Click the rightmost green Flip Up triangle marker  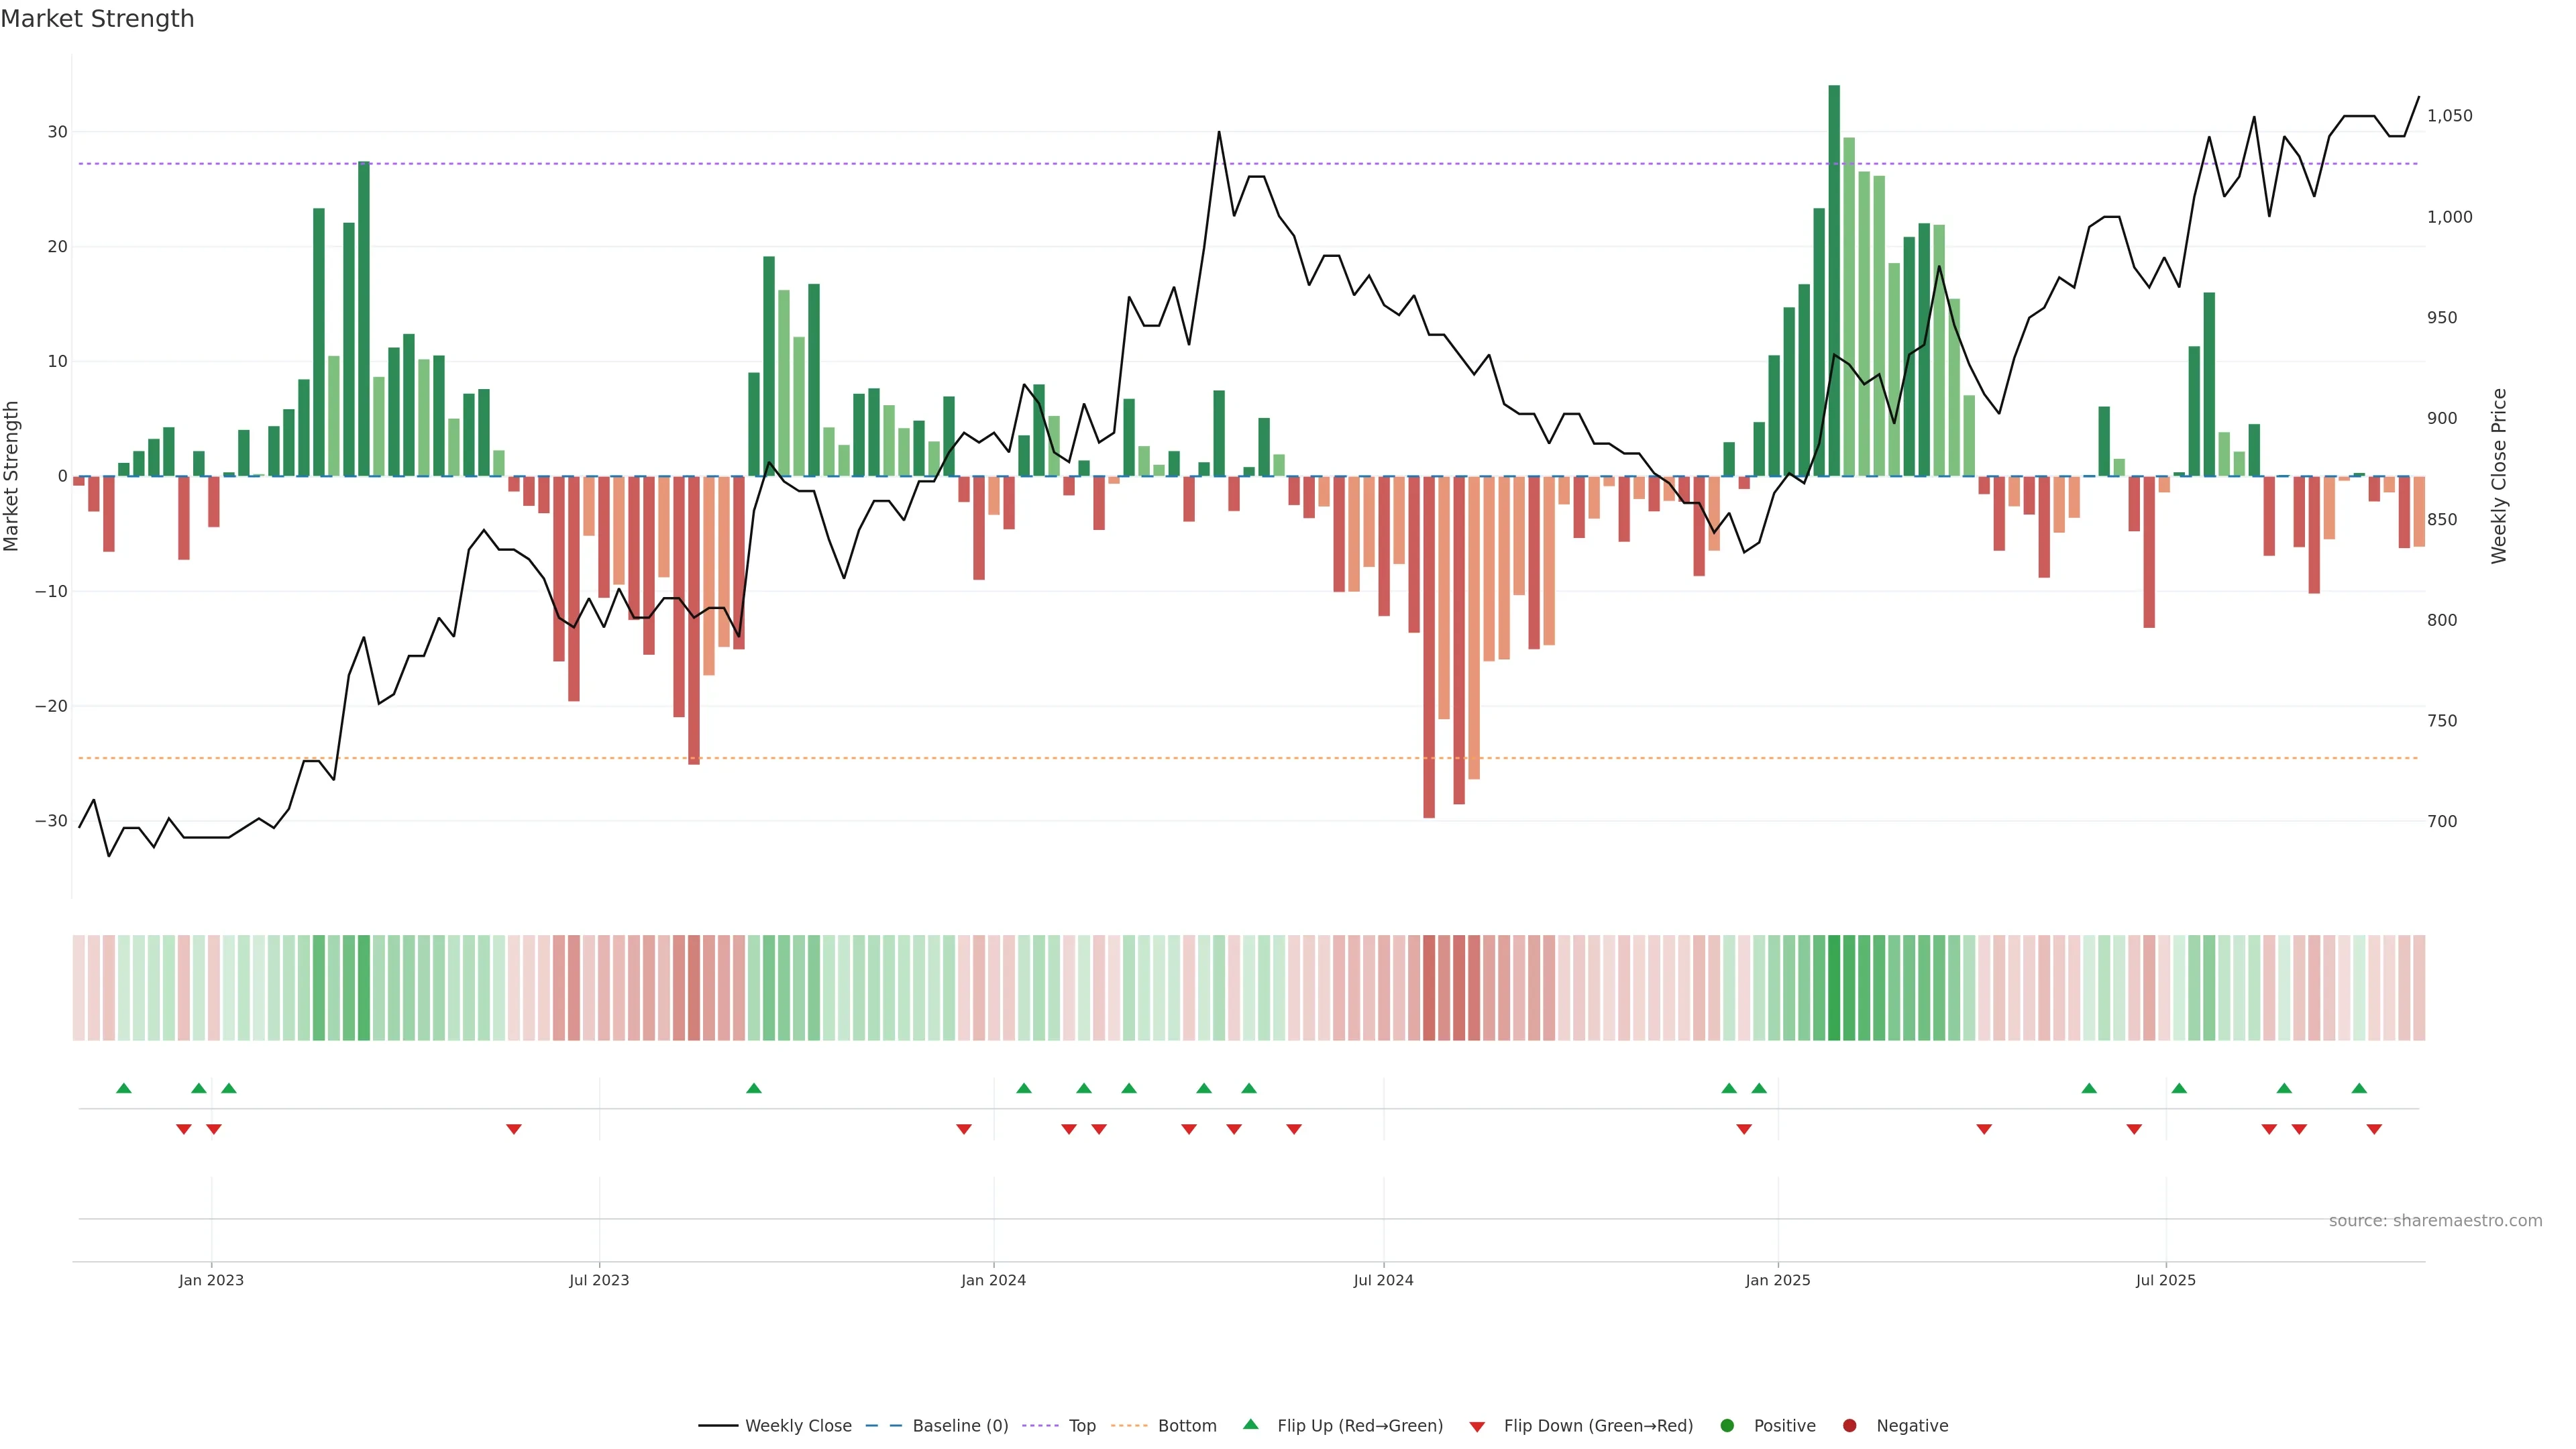click(2359, 1088)
